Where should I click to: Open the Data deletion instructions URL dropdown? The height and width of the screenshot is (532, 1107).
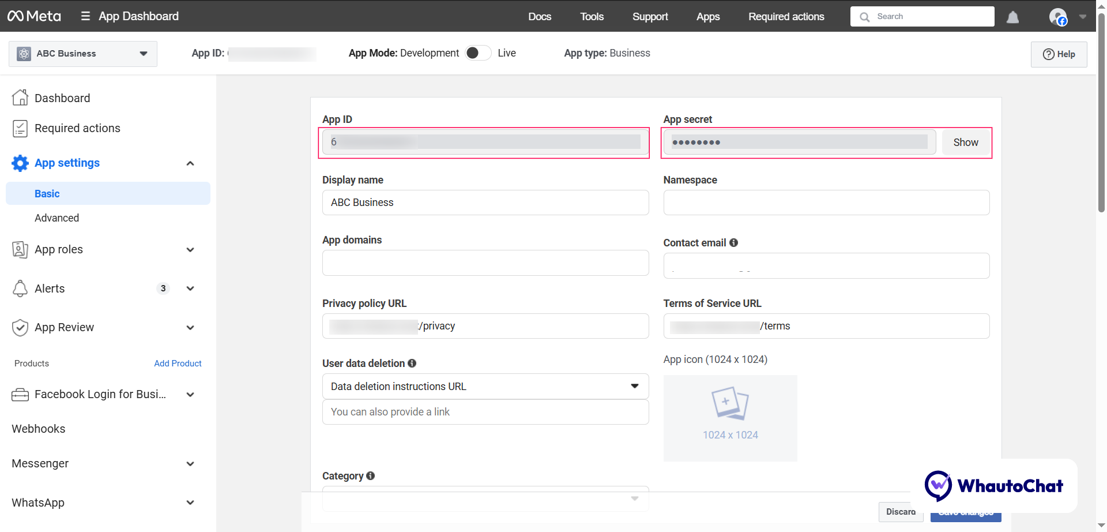[x=634, y=385]
